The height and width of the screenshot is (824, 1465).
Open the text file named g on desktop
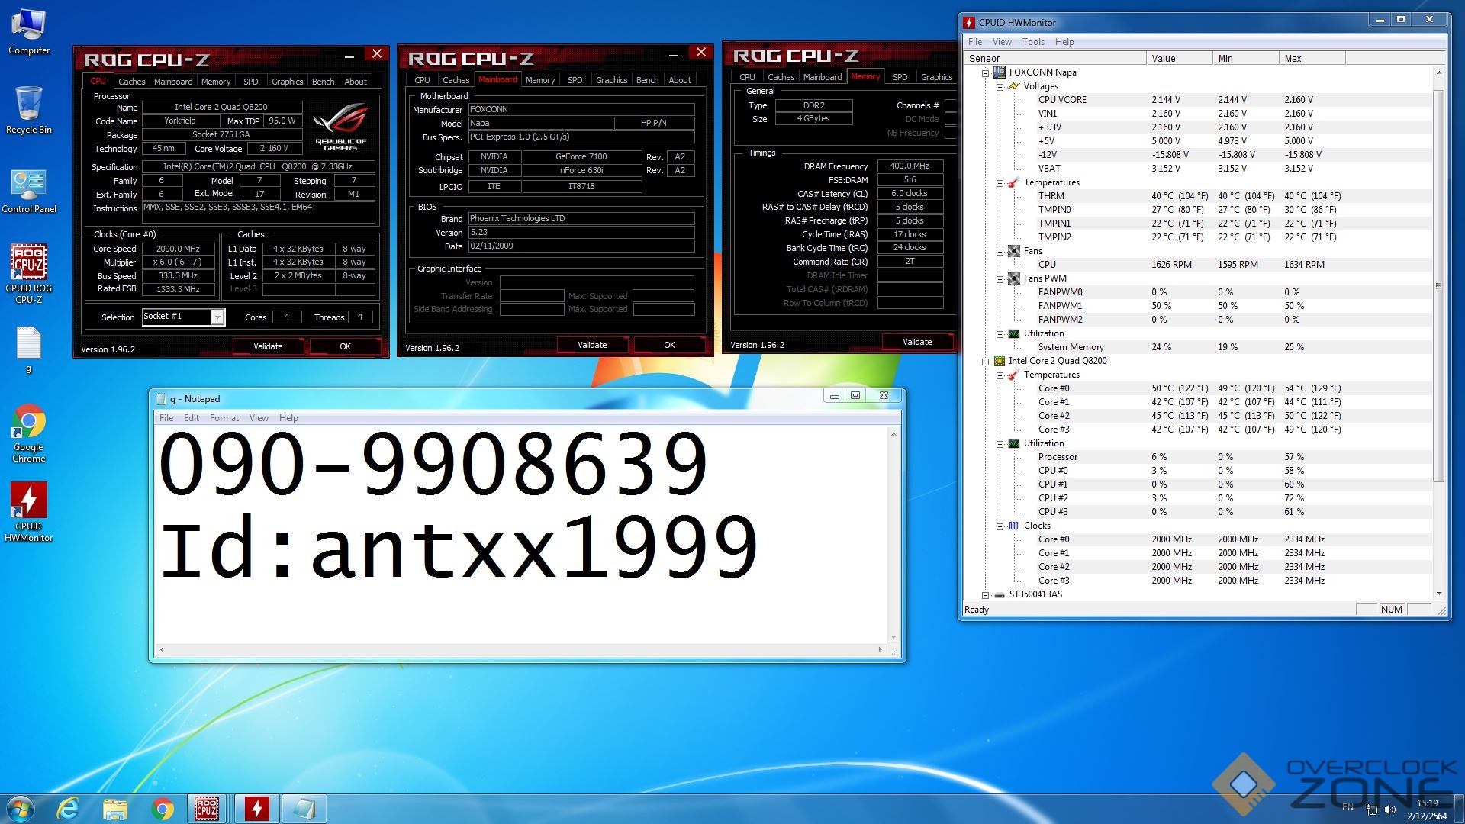(x=29, y=351)
